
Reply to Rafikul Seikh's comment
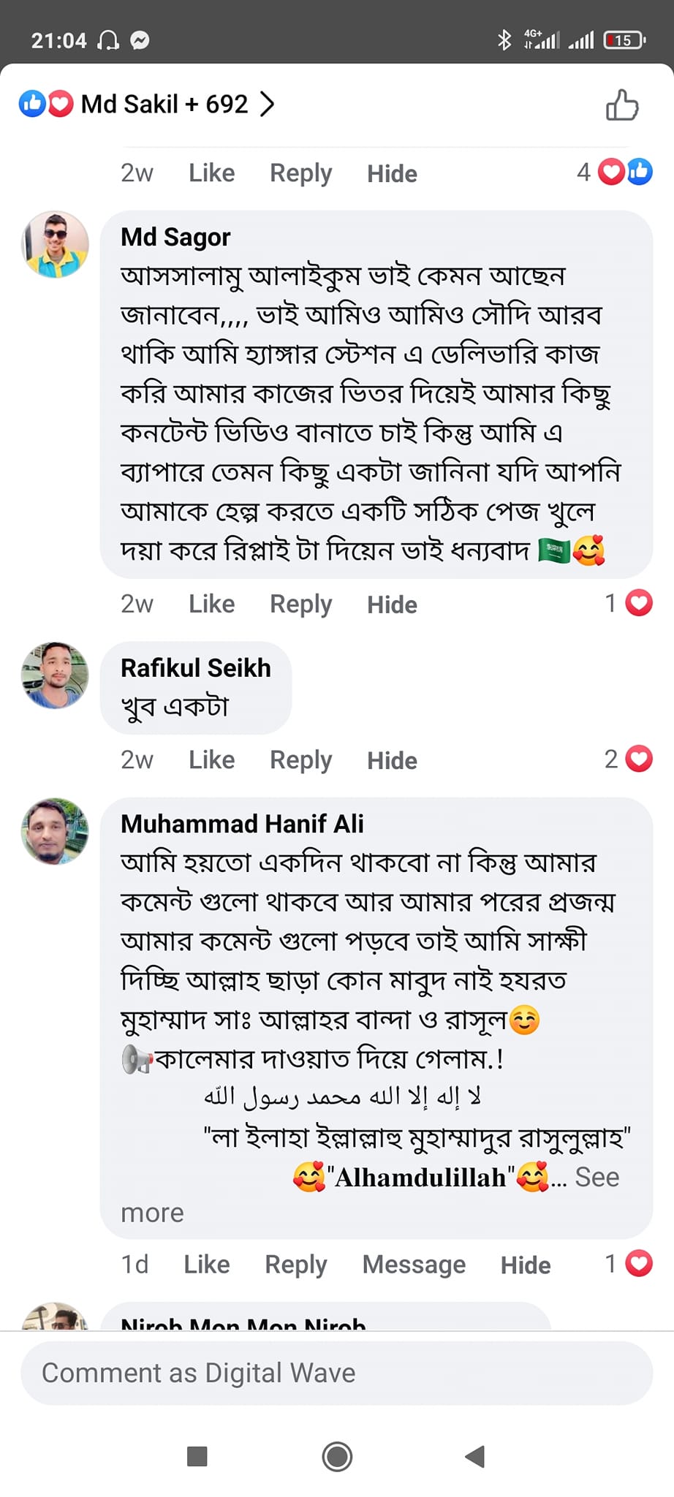300,759
